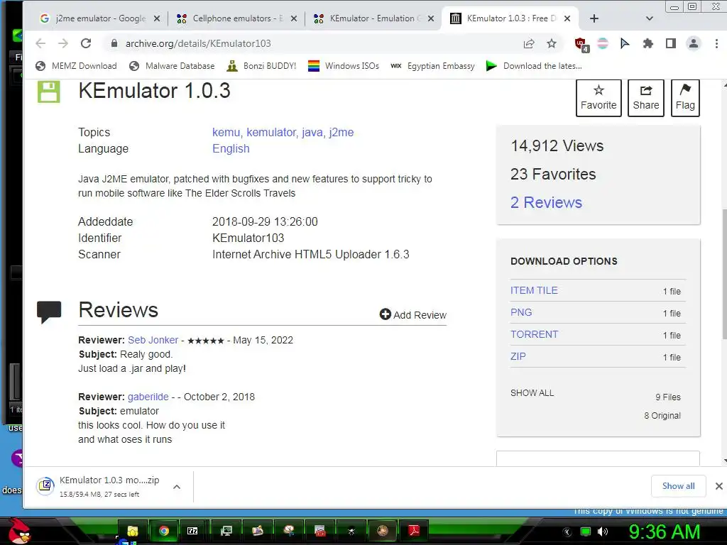Click Show all downloads button

(678, 485)
